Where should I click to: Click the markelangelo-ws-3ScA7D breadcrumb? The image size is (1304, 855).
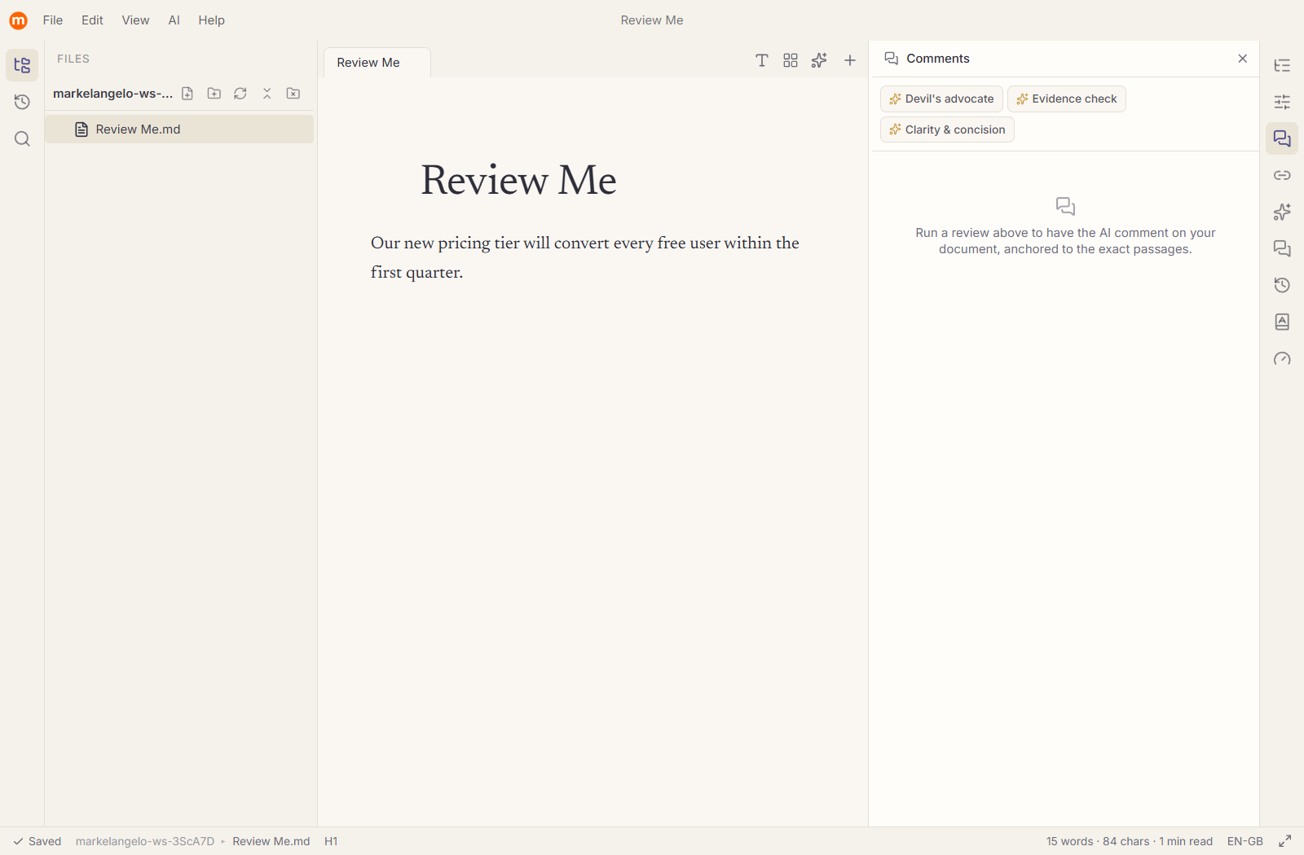pos(145,841)
